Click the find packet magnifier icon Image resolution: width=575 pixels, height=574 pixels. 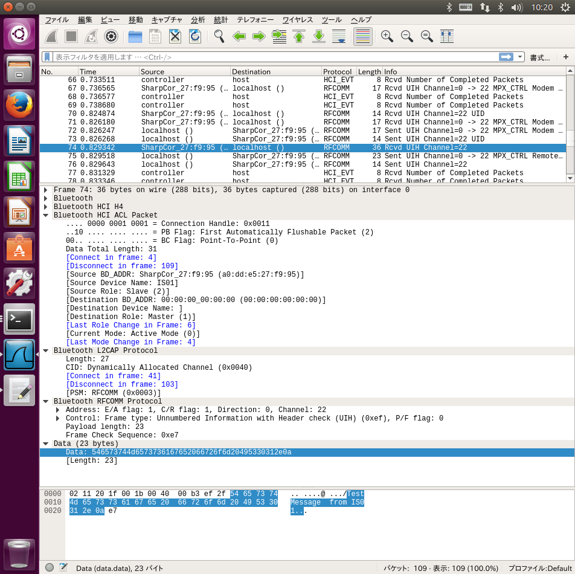click(x=219, y=36)
